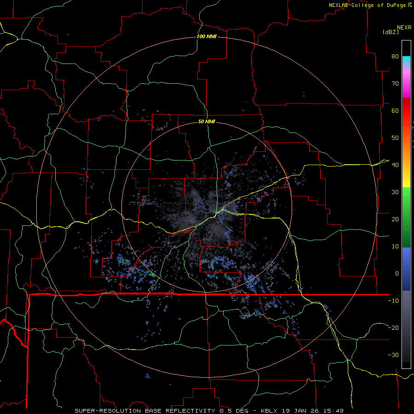Click the 40 dBZ scale value
The height and width of the screenshot is (414, 414).
click(395, 165)
